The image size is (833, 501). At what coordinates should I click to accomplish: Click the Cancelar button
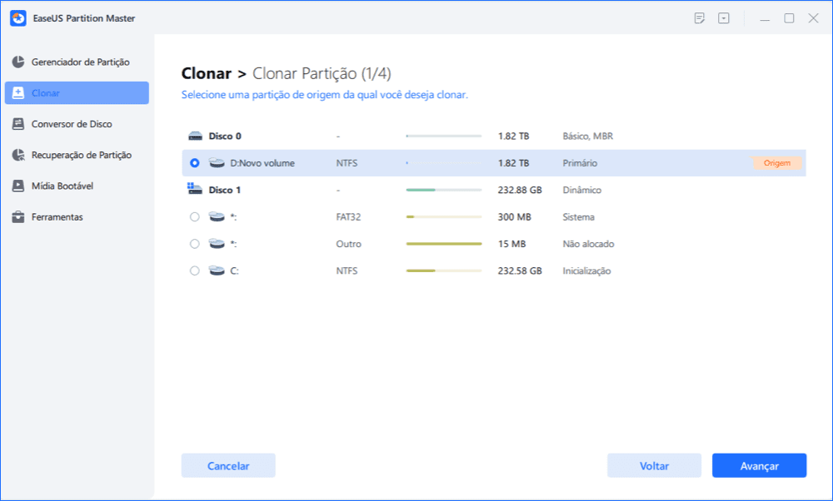pos(228,465)
